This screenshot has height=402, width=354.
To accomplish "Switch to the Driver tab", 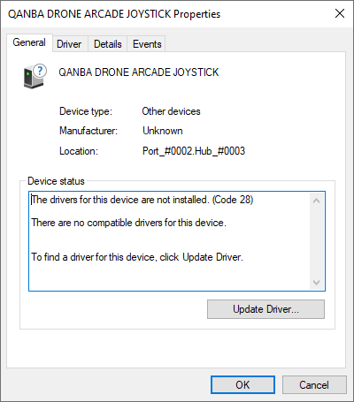I will pos(69,44).
